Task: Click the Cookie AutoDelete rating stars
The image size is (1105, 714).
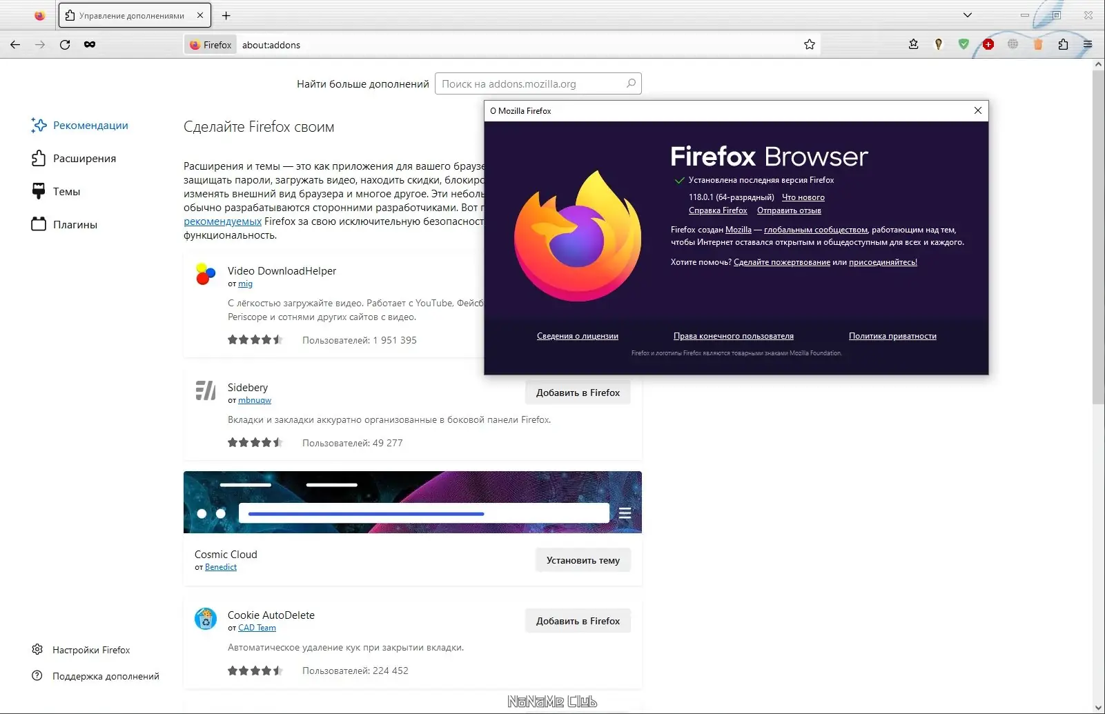Action: (x=255, y=671)
